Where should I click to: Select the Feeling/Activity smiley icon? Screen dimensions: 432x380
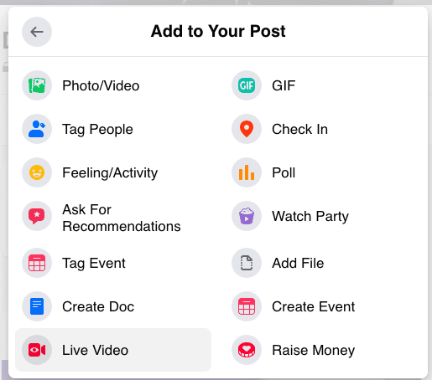(x=37, y=172)
